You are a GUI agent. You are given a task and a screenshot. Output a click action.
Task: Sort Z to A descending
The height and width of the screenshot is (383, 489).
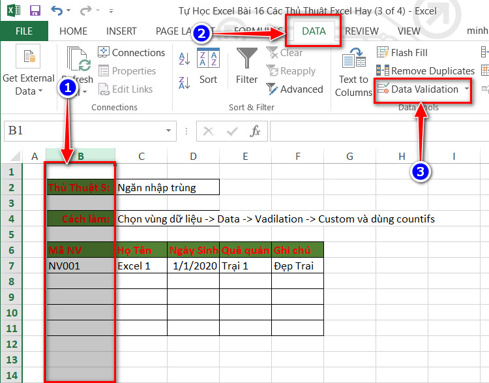click(185, 83)
